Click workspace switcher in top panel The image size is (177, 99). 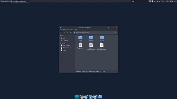[x=133, y=1]
